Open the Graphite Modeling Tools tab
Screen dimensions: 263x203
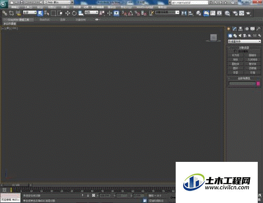click(18, 20)
